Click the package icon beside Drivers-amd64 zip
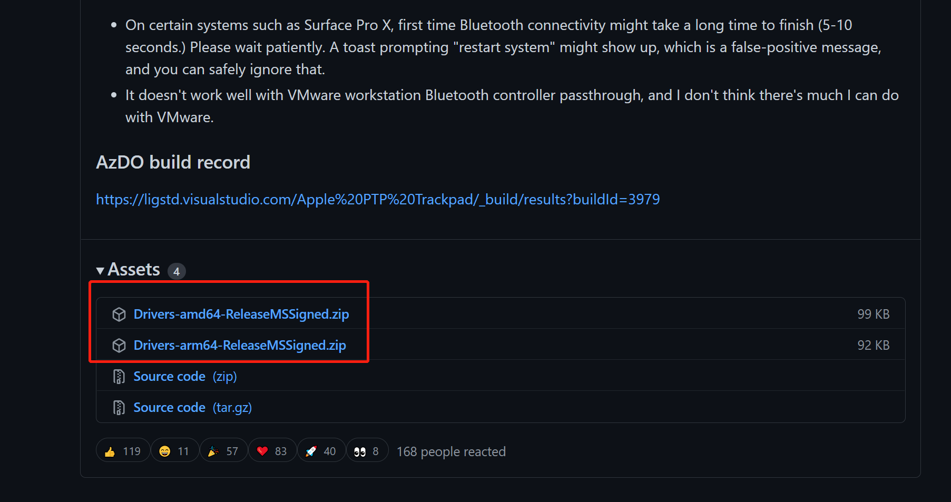 [119, 314]
